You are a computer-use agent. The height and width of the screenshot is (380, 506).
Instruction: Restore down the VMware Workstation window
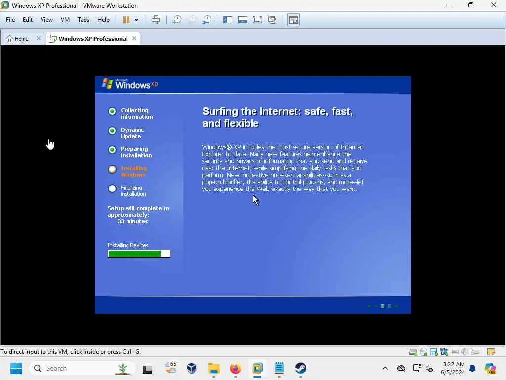click(471, 5)
